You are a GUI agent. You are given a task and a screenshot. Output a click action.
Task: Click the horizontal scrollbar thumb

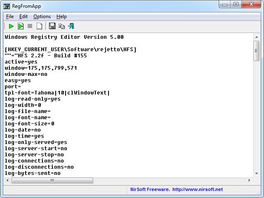pos(52,180)
